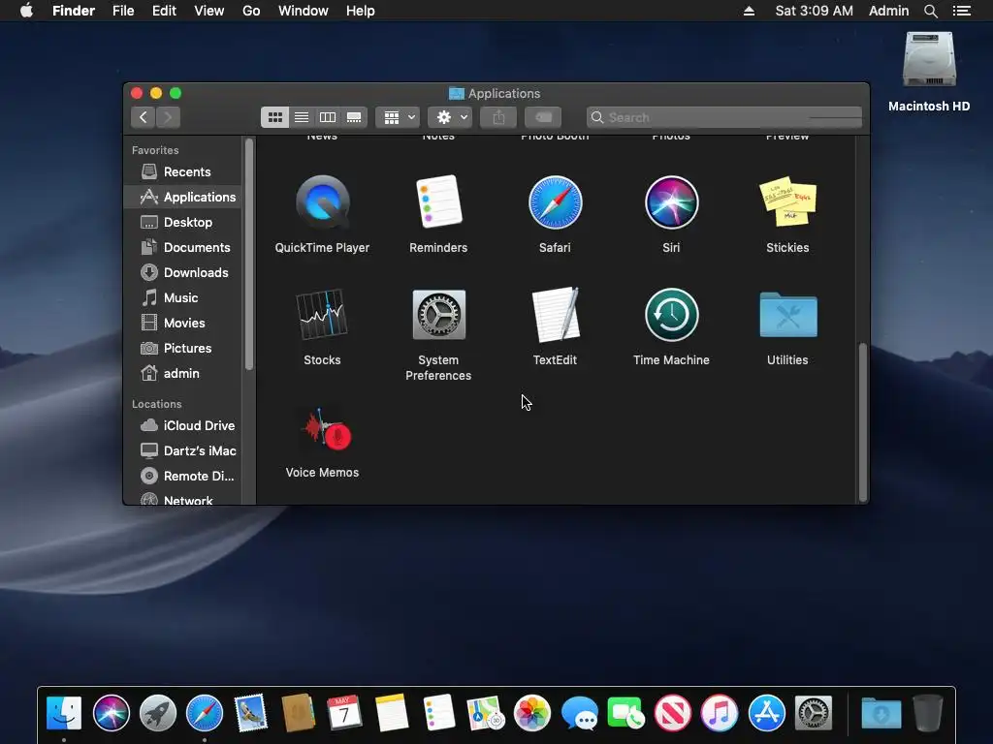Open Messages speech bubble in Dock
The image size is (993, 744).
pos(579,714)
